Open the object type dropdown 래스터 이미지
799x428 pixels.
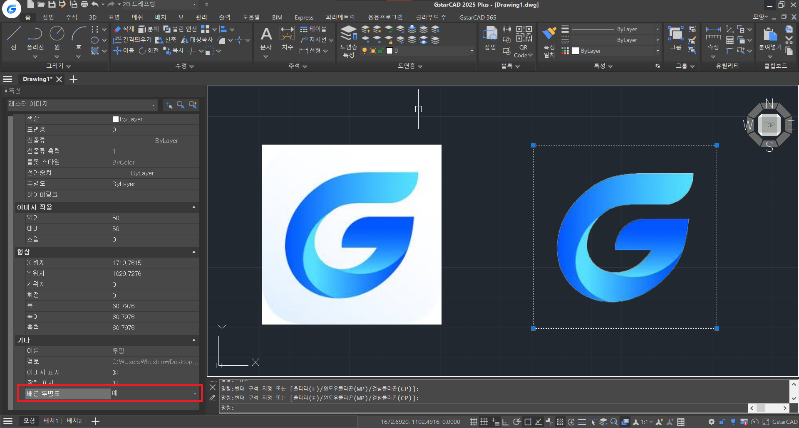tap(82, 105)
